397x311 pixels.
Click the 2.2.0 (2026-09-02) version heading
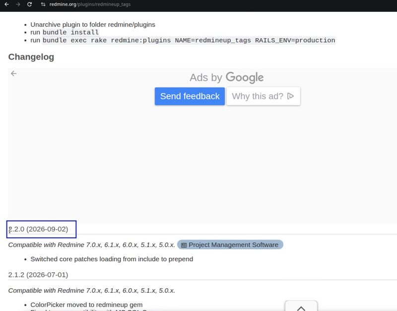click(38, 229)
